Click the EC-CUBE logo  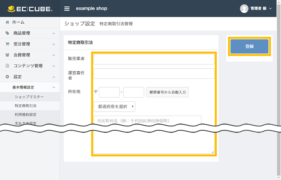pos(30,8)
